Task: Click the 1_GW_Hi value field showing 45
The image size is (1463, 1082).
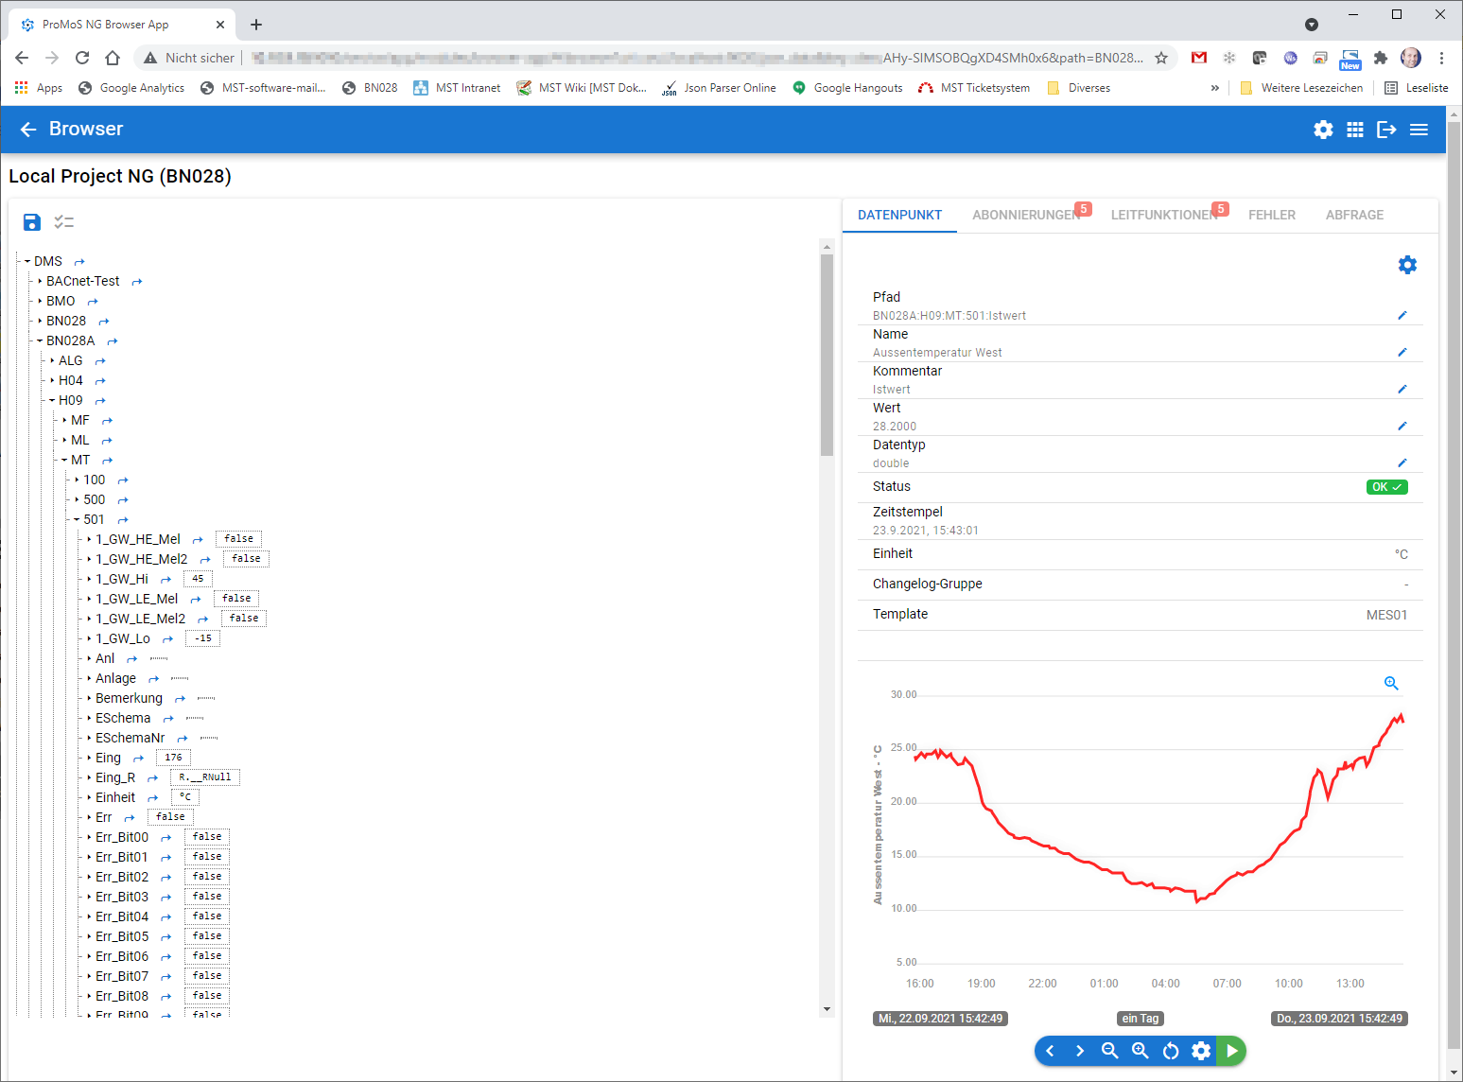Action: 198,579
